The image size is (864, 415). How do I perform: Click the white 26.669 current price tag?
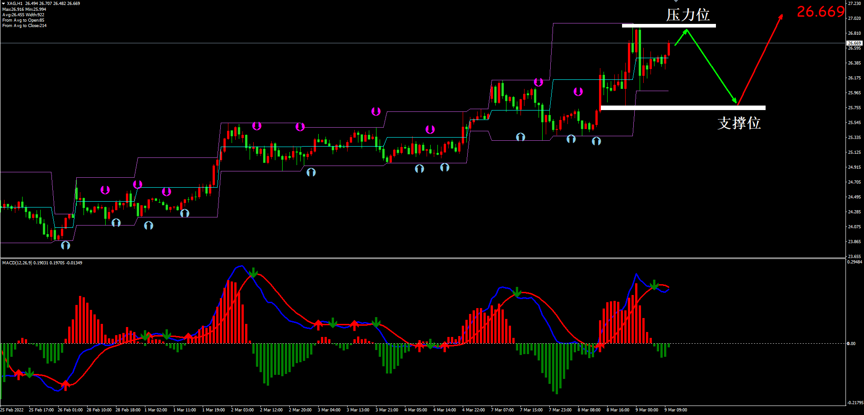[x=854, y=43]
